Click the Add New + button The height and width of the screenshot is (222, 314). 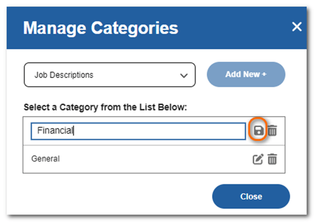click(246, 74)
